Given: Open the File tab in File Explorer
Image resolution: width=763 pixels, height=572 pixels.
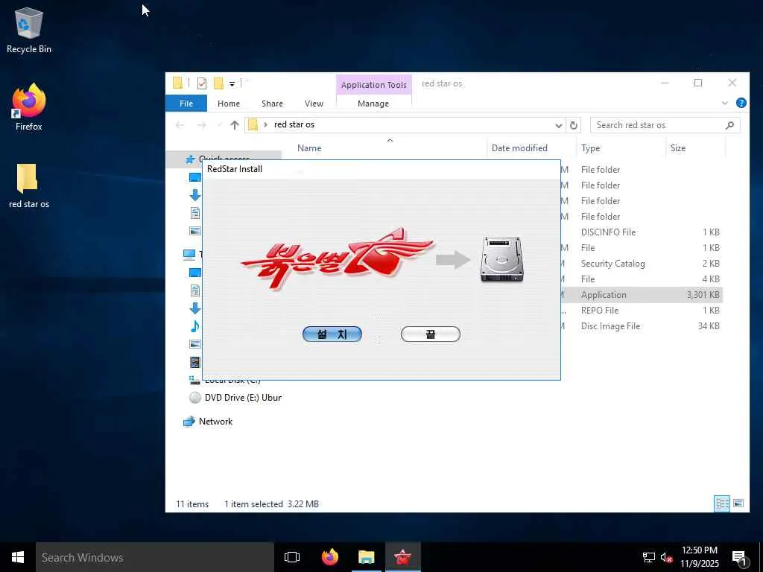Looking at the screenshot, I should [x=186, y=103].
